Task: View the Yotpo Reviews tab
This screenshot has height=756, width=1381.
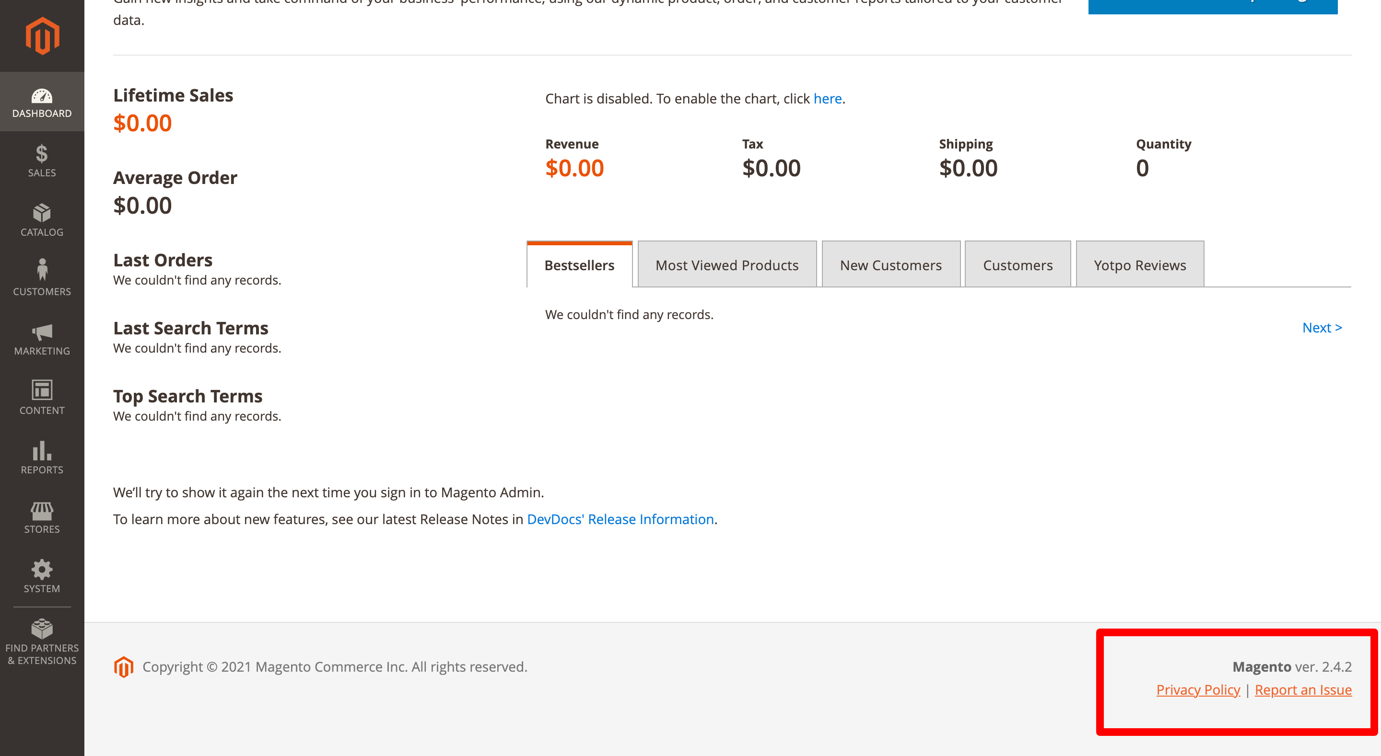Action: (1139, 264)
